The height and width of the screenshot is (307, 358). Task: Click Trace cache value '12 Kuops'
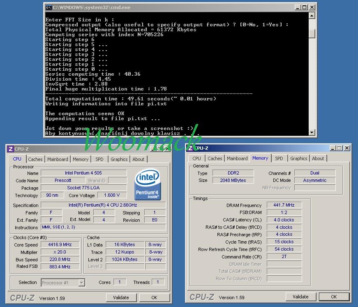[x=125, y=252]
